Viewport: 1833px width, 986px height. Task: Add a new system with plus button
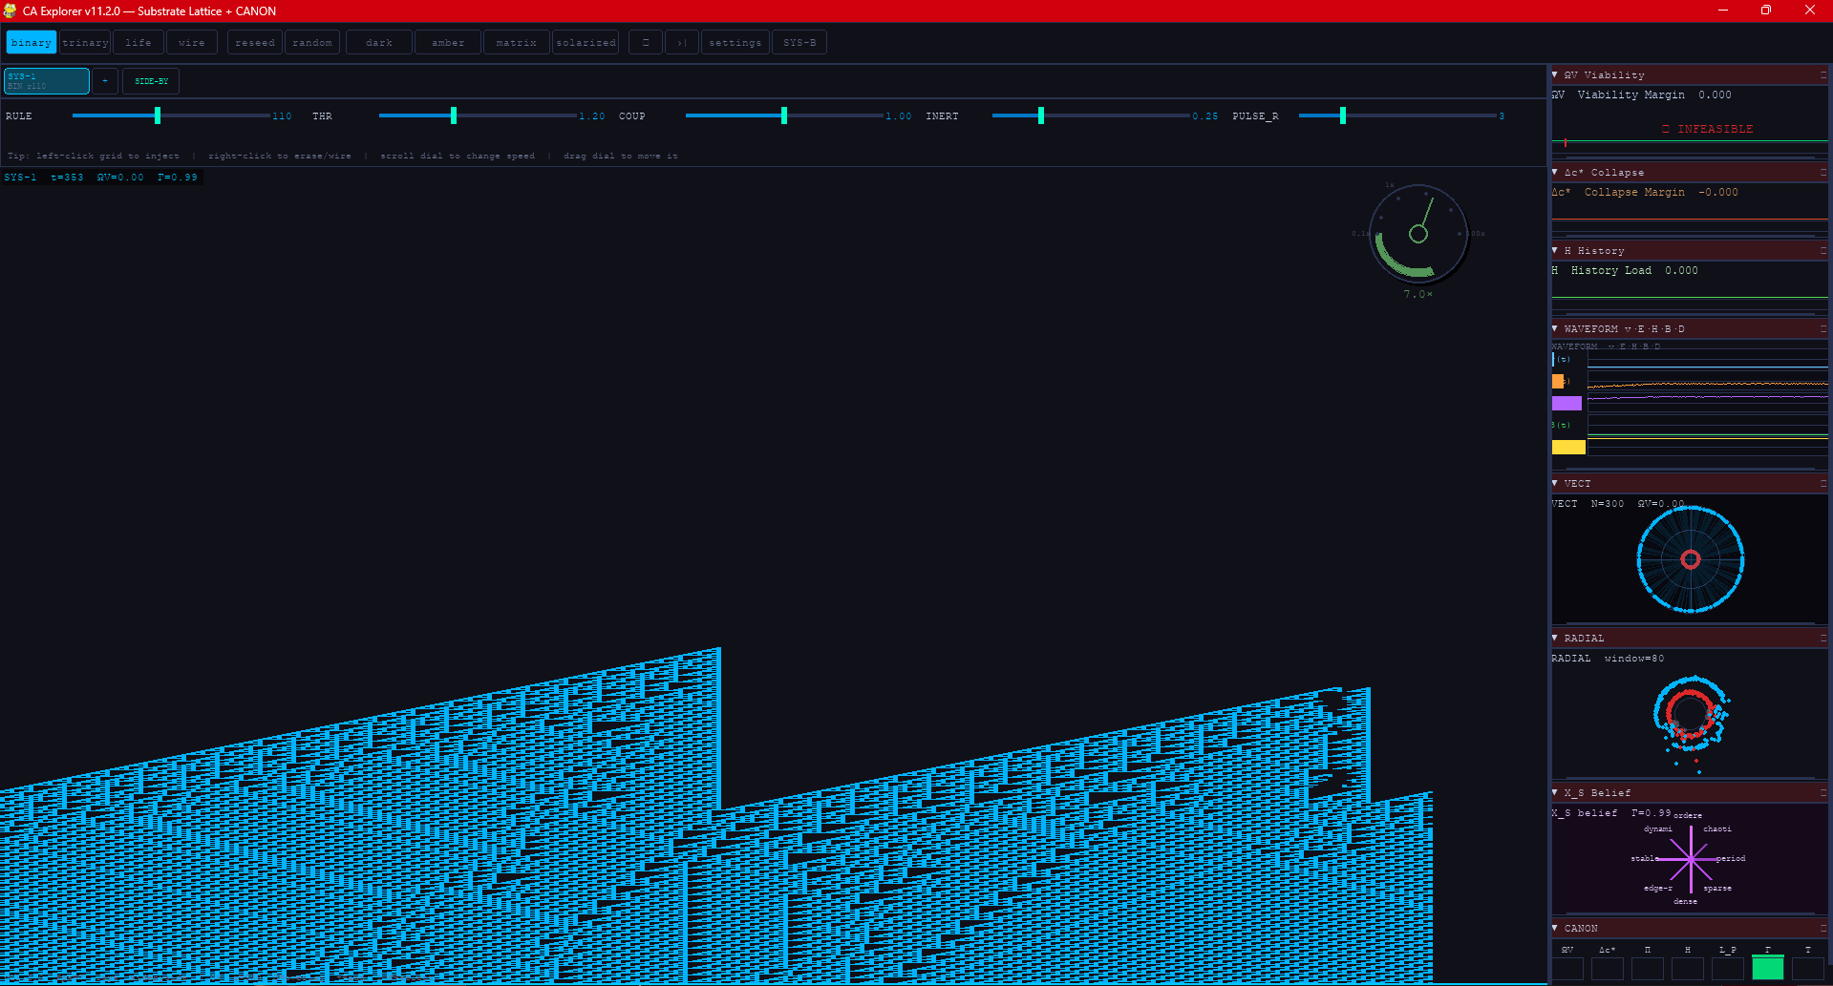[x=105, y=81]
